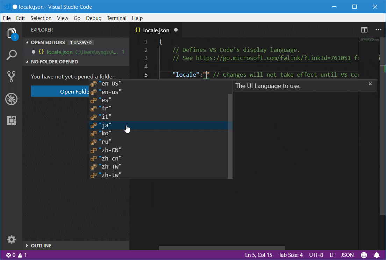Click the warnings count in status bar
This screenshot has width=386, height=260.
(x=22, y=255)
